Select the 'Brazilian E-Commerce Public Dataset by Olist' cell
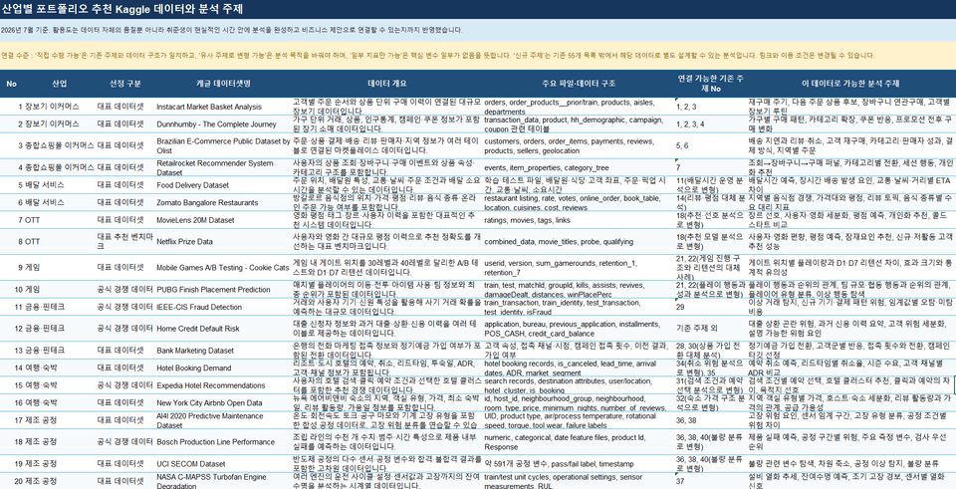The width and height of the screenshot is (956, 489). [223, 145]
